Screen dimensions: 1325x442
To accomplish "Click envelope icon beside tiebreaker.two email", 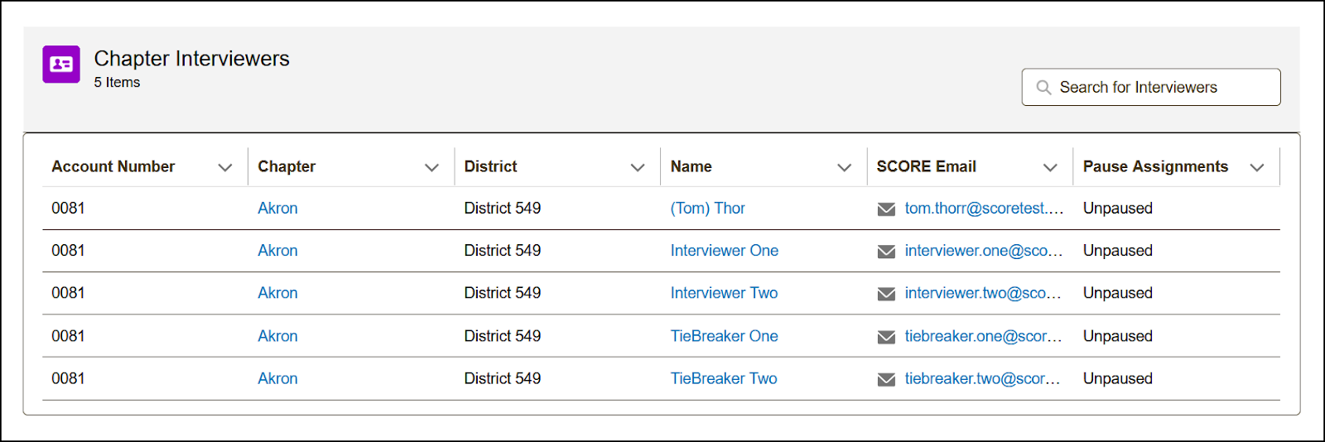I will coord(886,379).
